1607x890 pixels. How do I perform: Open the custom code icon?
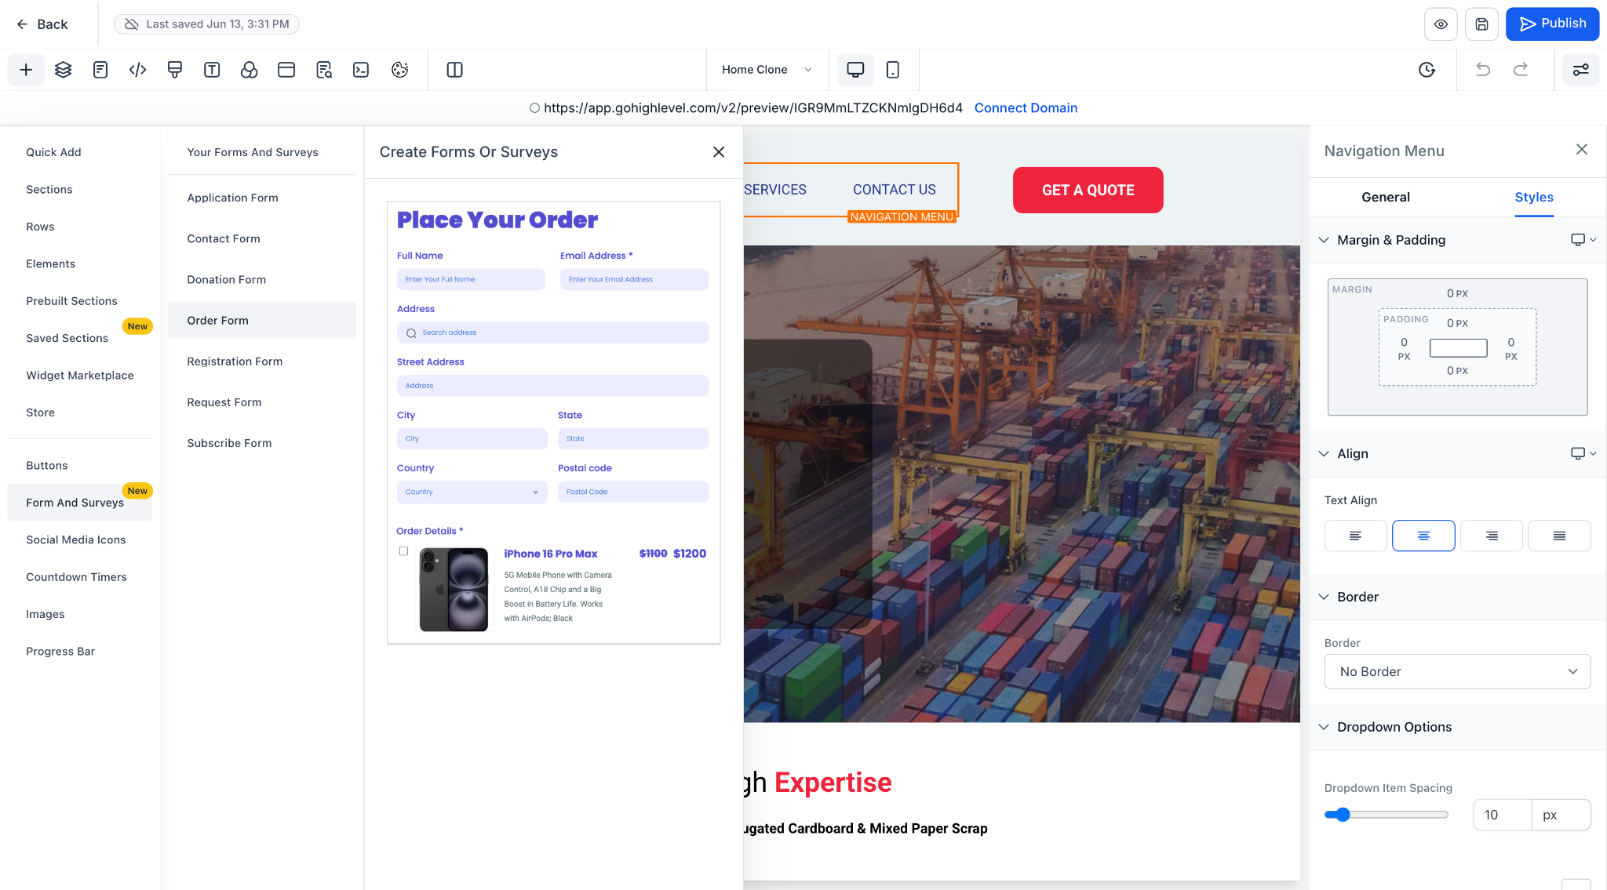(x=137, y=70)
